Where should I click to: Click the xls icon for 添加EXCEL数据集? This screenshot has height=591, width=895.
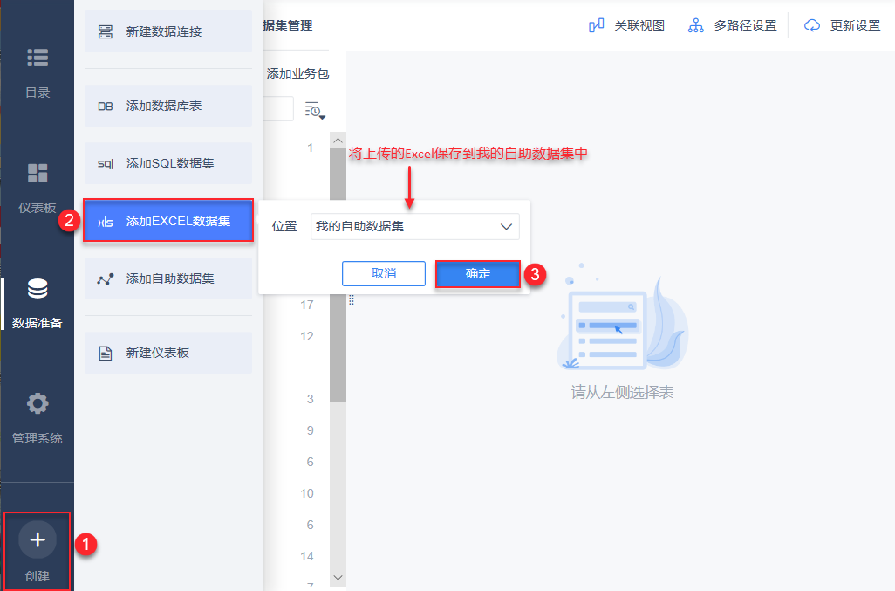(105, 222)
